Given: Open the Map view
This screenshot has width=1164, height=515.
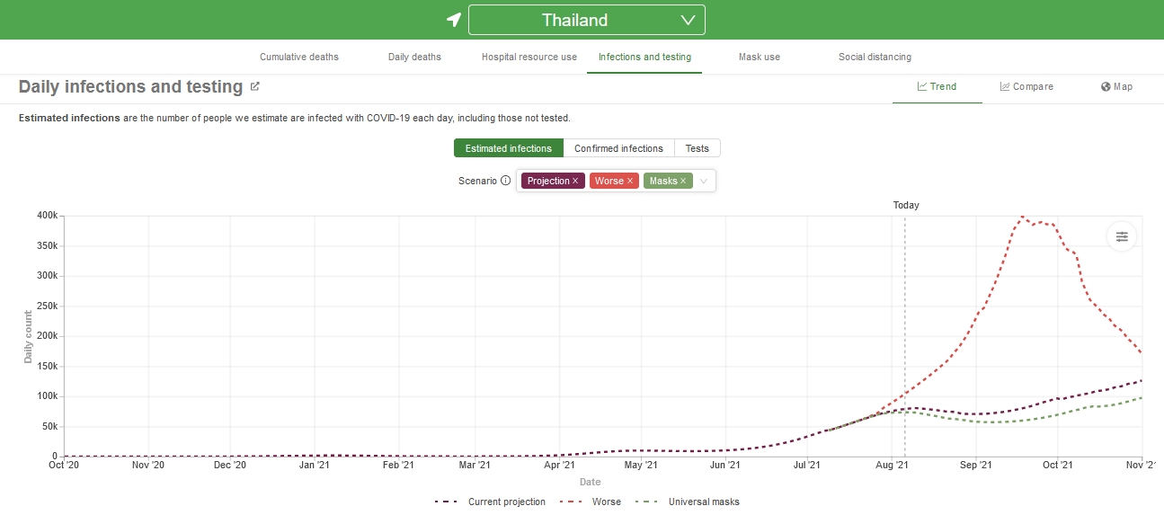Looking at the screenshot, I should coord(1116,87).
